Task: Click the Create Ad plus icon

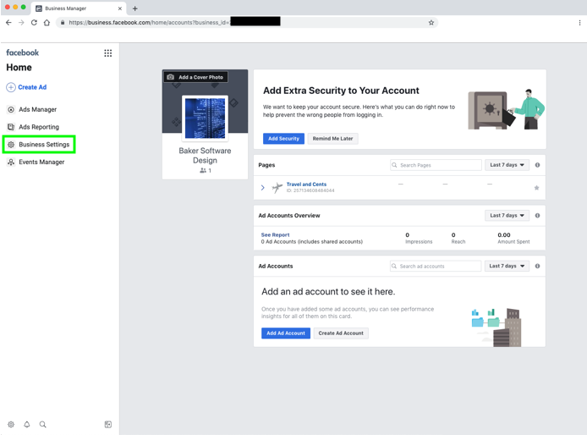Action: point(11,87)
